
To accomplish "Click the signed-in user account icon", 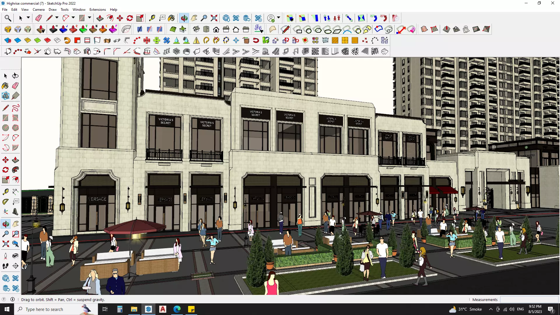I will coord(271,18).
